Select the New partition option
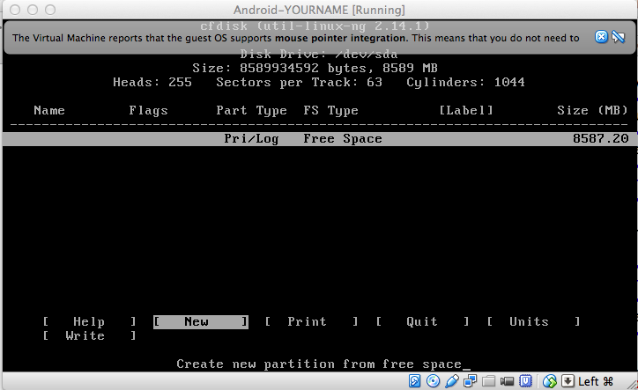The width and height of the screenshot is (638, 390). click(201, 321)
